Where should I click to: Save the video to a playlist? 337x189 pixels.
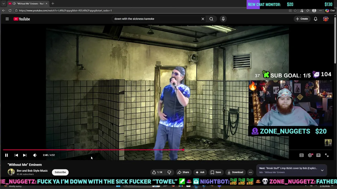216,172
